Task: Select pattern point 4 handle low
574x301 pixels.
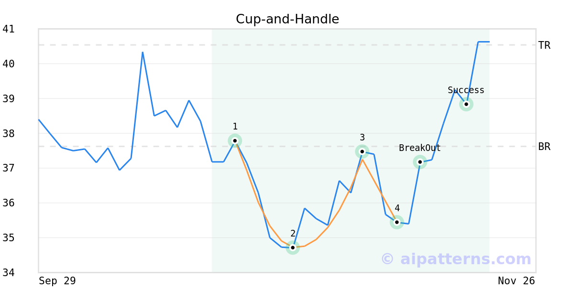Action: pos(397,222)
